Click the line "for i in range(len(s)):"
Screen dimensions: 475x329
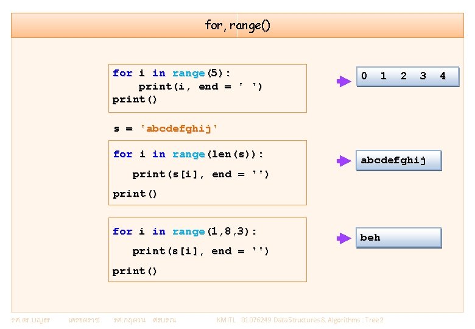(x=188, y=154)
